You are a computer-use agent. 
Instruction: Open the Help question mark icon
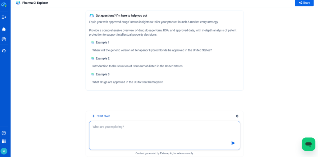pos(4,133)
